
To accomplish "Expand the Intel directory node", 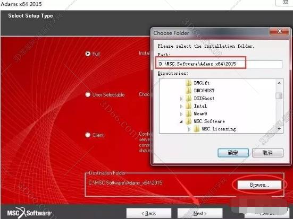I will pyautogui.click(x=181, y=106).
